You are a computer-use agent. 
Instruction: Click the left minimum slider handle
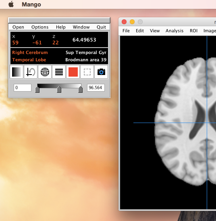pos(37,90)
